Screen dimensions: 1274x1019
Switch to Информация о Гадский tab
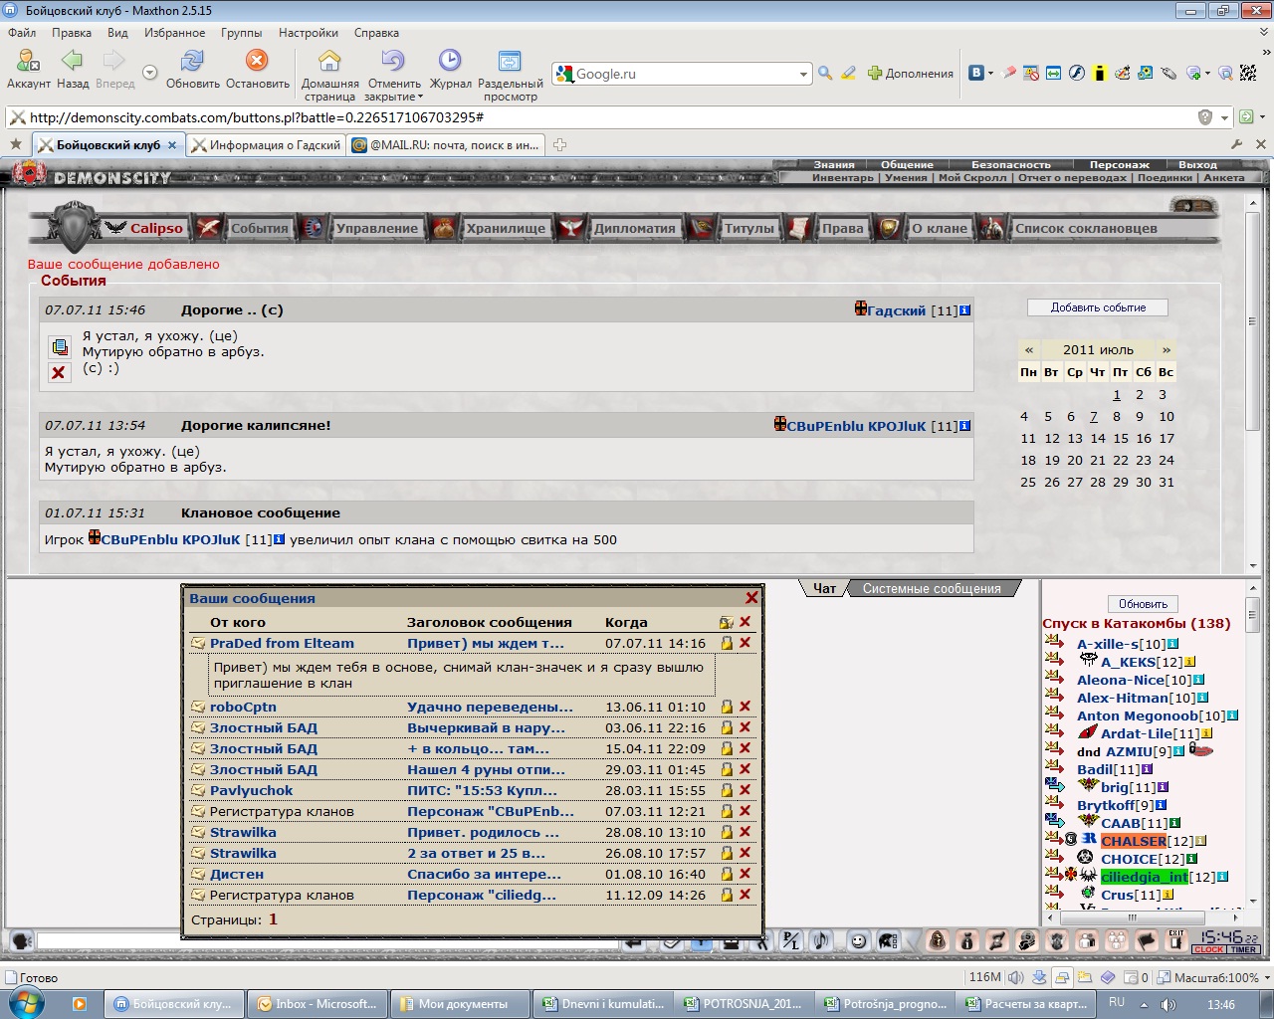tap(267, 144)
